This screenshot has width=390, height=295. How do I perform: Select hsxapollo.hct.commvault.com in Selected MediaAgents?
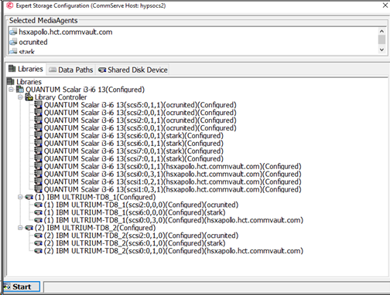coord(66,32)
